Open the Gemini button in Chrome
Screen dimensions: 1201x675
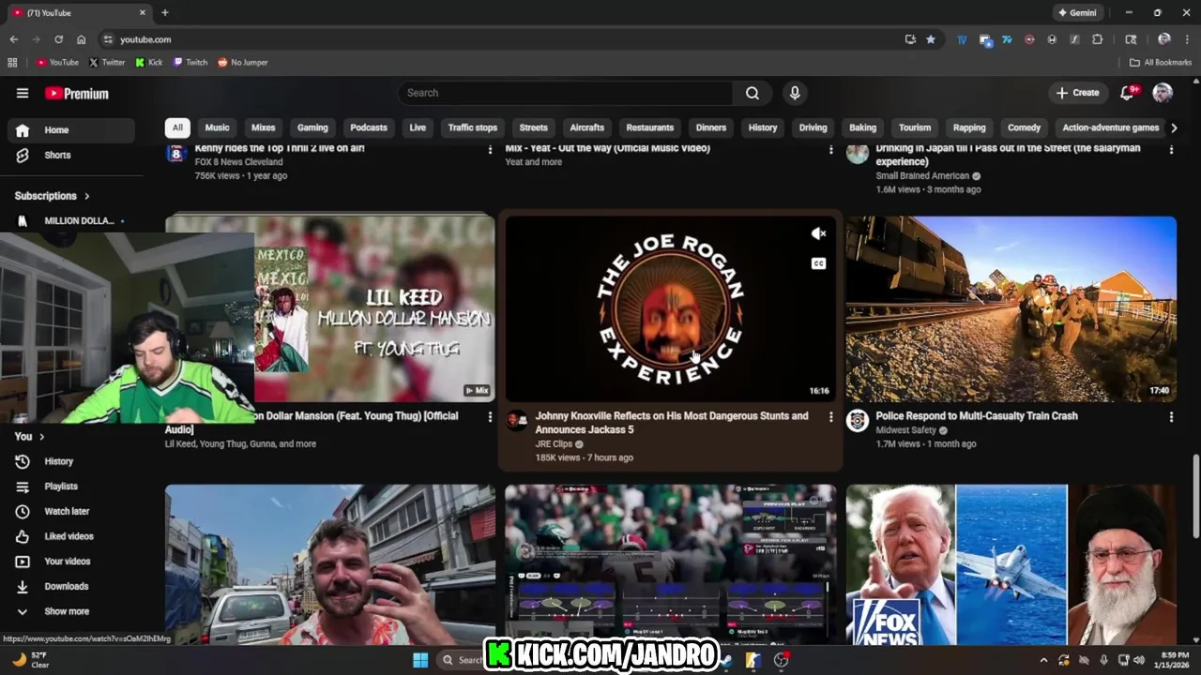point(1077,13)
